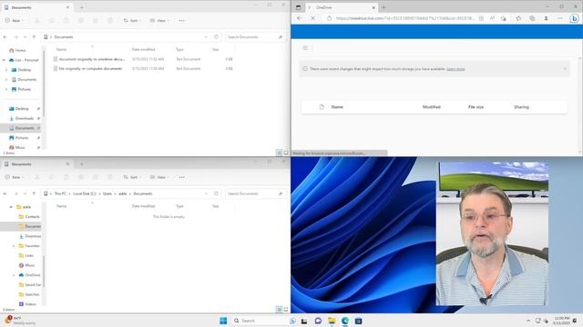
Task: Select Videos folder in bottom Explorer tree
Action: pos(27,304)
